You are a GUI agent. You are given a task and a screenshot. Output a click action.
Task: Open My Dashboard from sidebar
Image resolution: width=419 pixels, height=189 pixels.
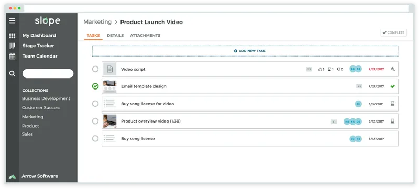39,35
